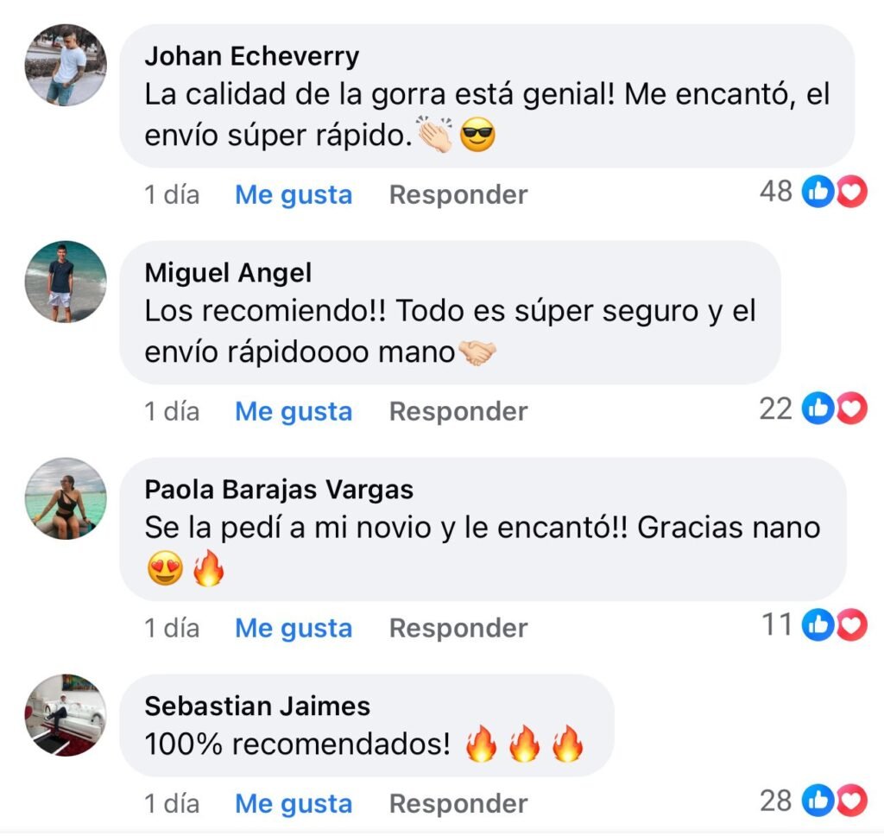Click Me gusta under Paola Barajas Vargas's comment
The image size is (884, 836).
coord(294,628)
